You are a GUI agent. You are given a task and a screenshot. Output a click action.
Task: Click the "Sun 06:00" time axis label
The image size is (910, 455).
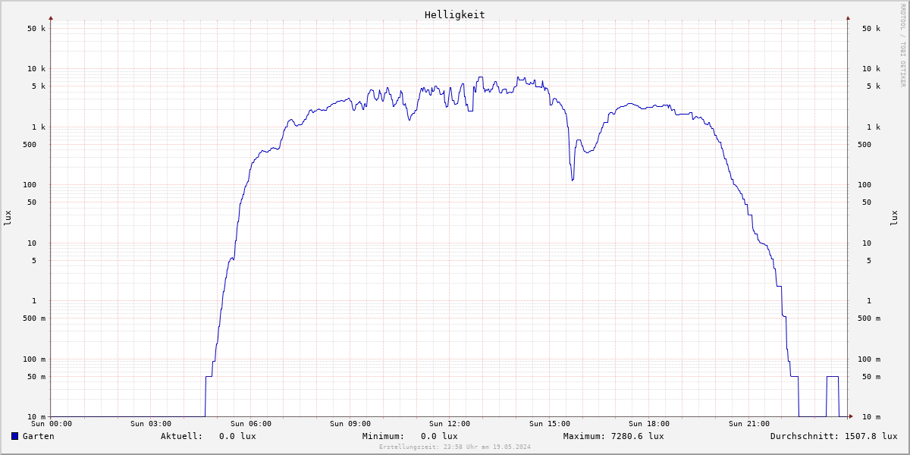(251, 424)
